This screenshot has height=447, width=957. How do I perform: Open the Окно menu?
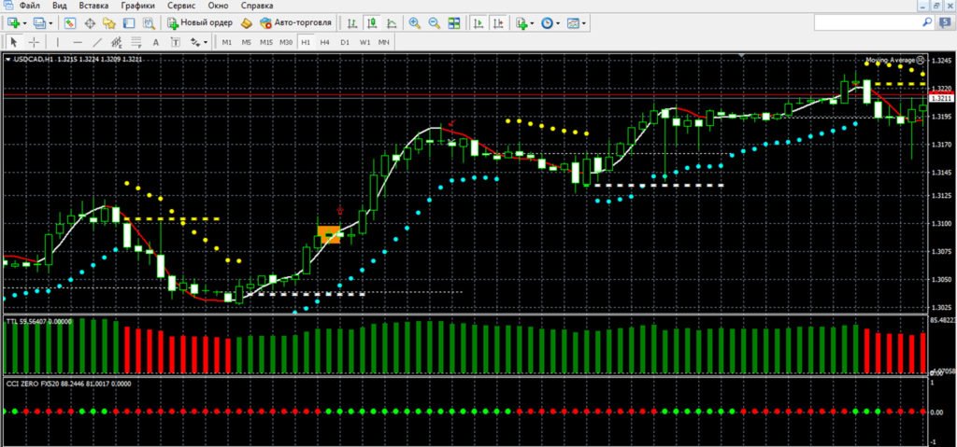pos(219,6)
